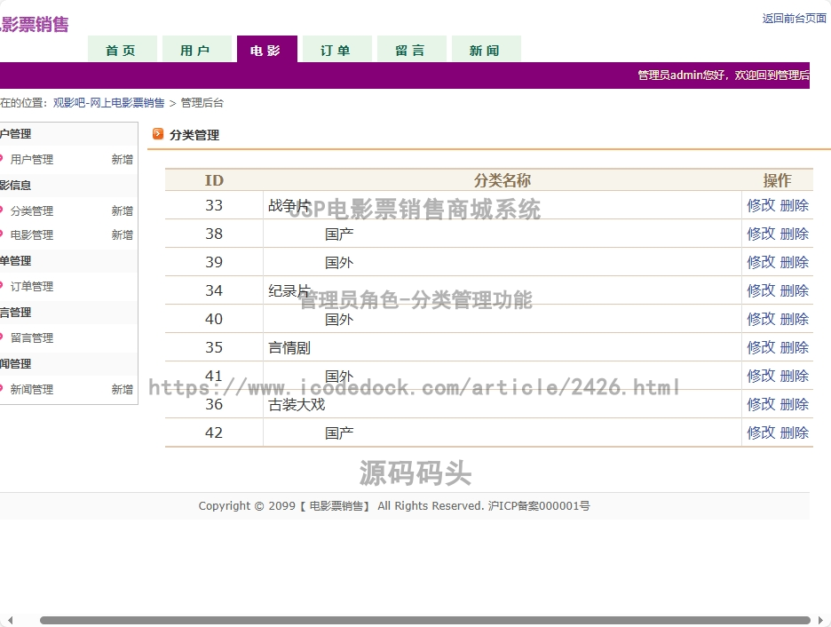Select 国产 in the ID 42 row

point(339,433)
